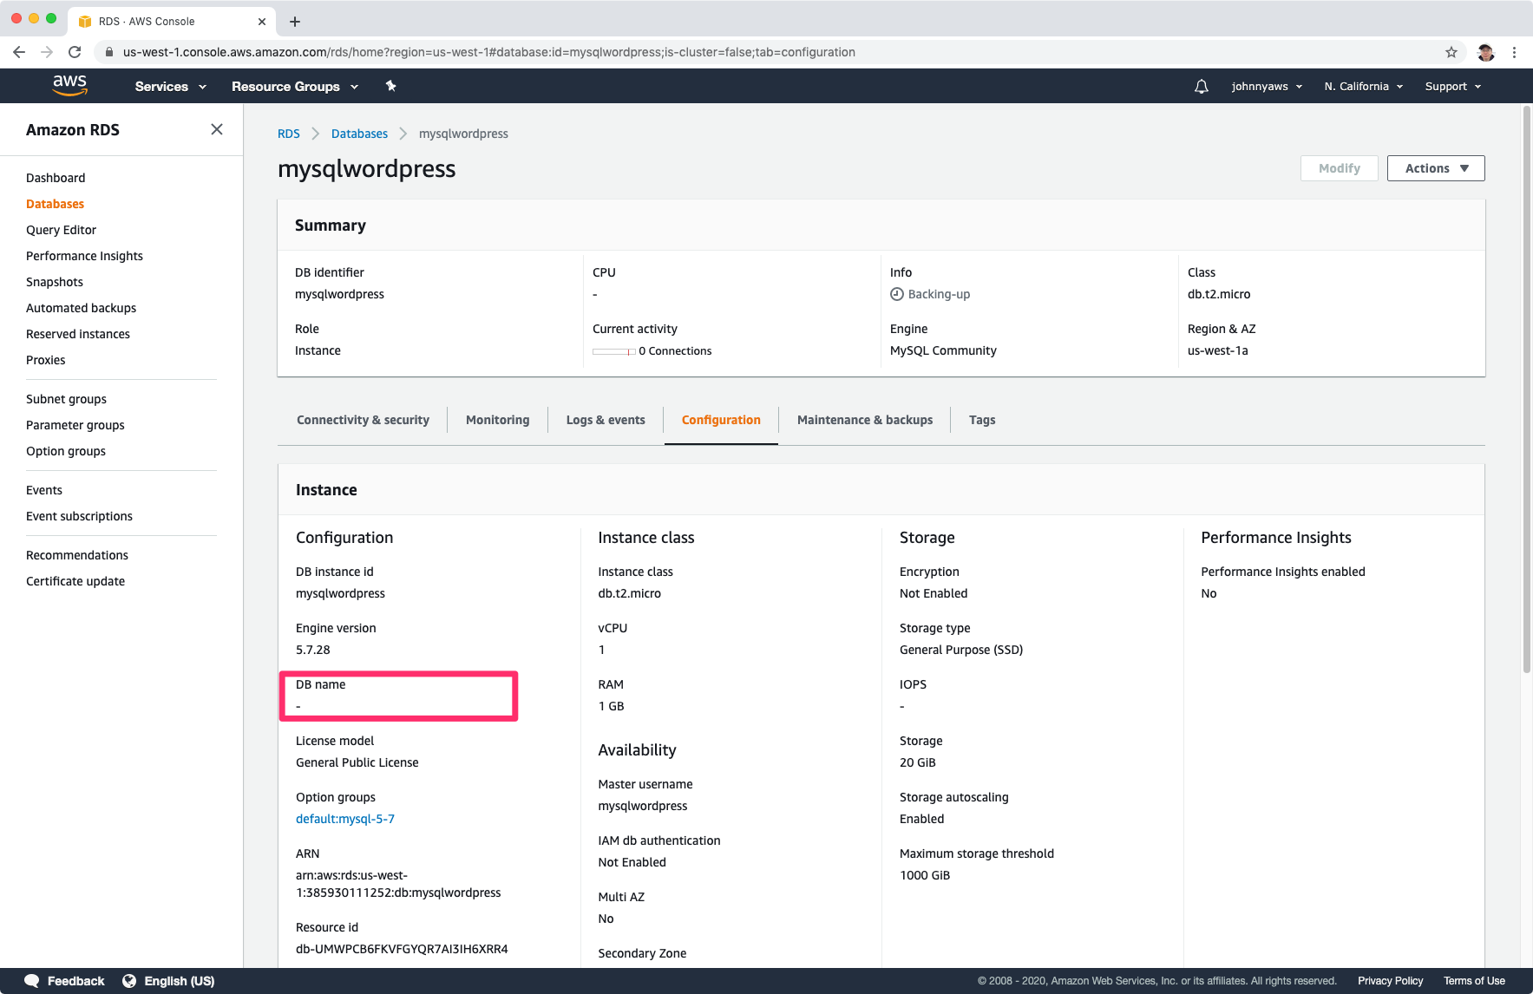Click the browser back arrow

[x=19, y=52]
